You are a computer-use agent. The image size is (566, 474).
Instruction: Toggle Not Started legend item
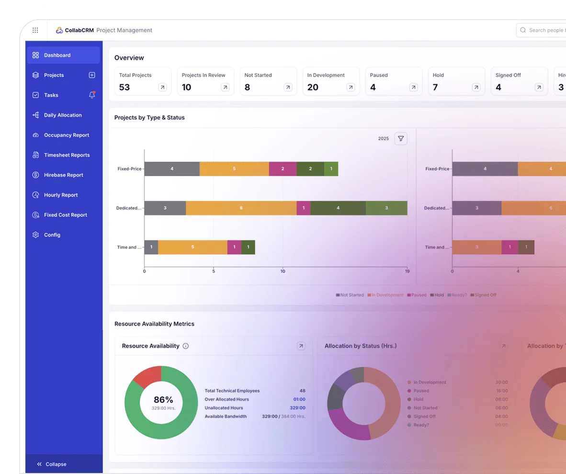(350, 295)
